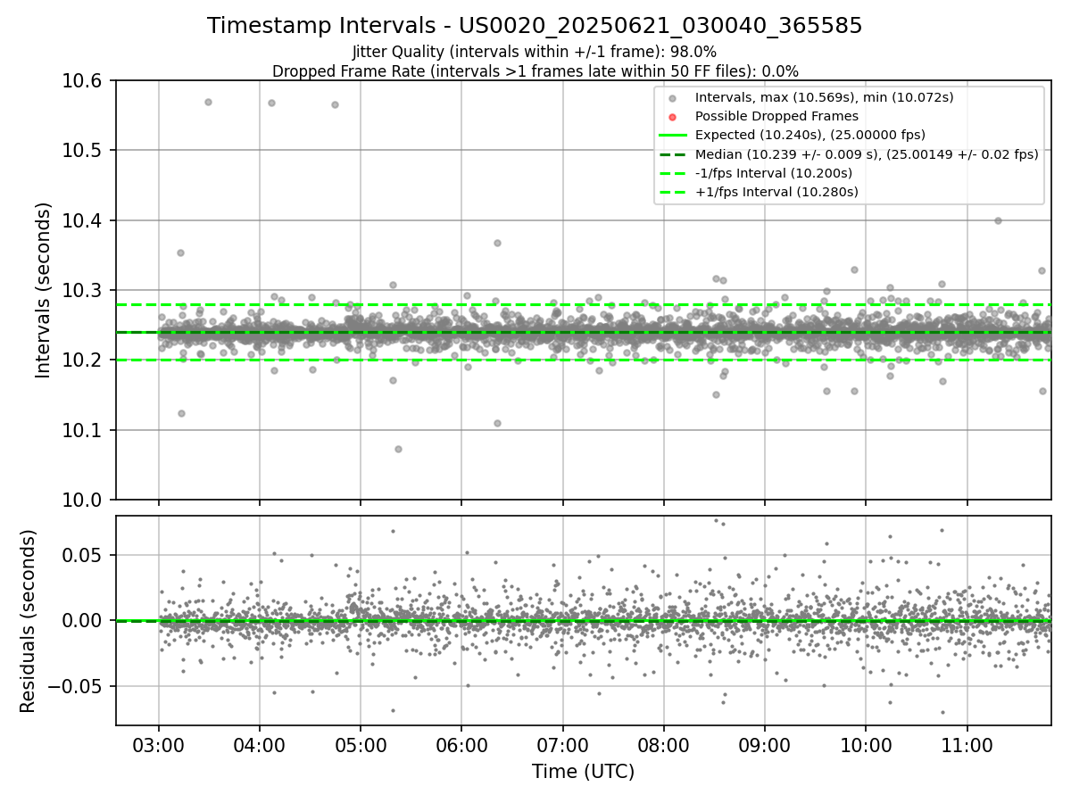This screenshot has height=803, width=1071.
Task: Click legend entry '-1/fps Interval (10.200s)'
Action: (x=774, y=173)
